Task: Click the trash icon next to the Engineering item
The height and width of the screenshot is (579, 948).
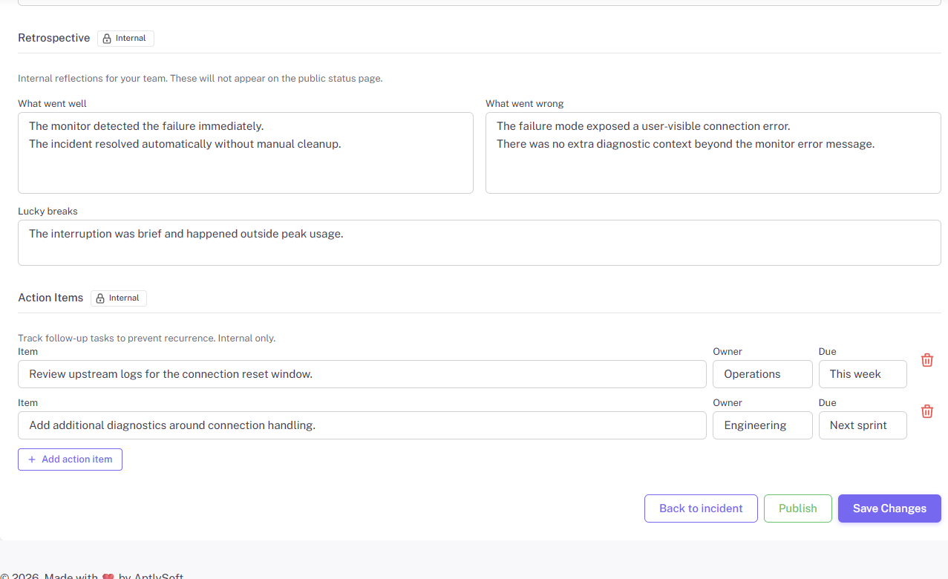Action: click(x=926, y=411)
